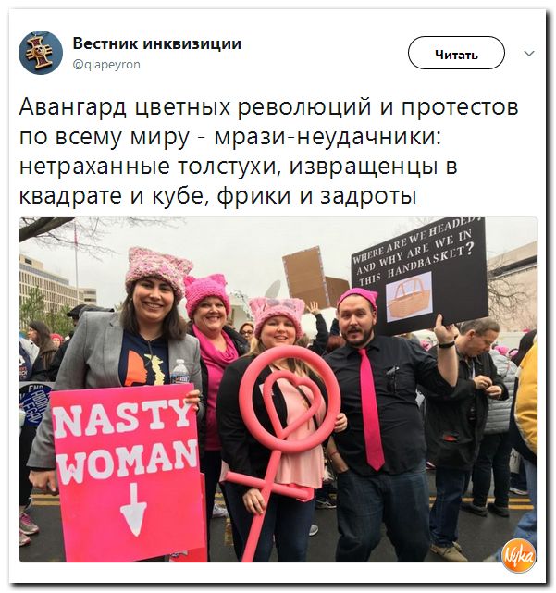Screen dimensions: 556x593
Task: Open the Вестник инквизиции profile avatar
Action: click(x=41, y=53)
